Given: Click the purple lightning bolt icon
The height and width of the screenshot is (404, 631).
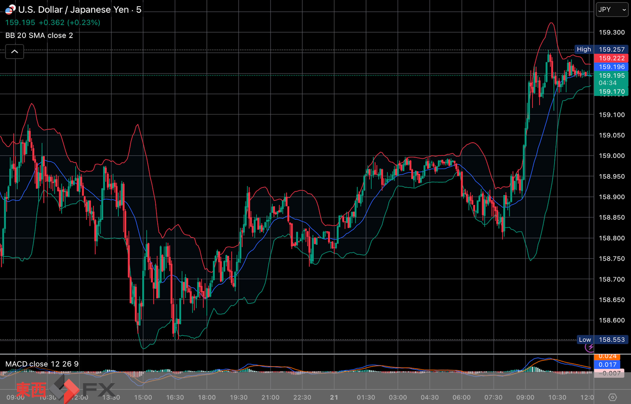Looking at the screenshot, I should [590, 347].
